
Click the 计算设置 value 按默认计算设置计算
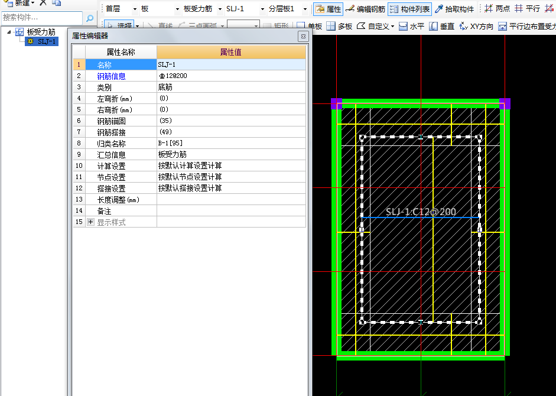pyautogui.click(x=231, y=165)
